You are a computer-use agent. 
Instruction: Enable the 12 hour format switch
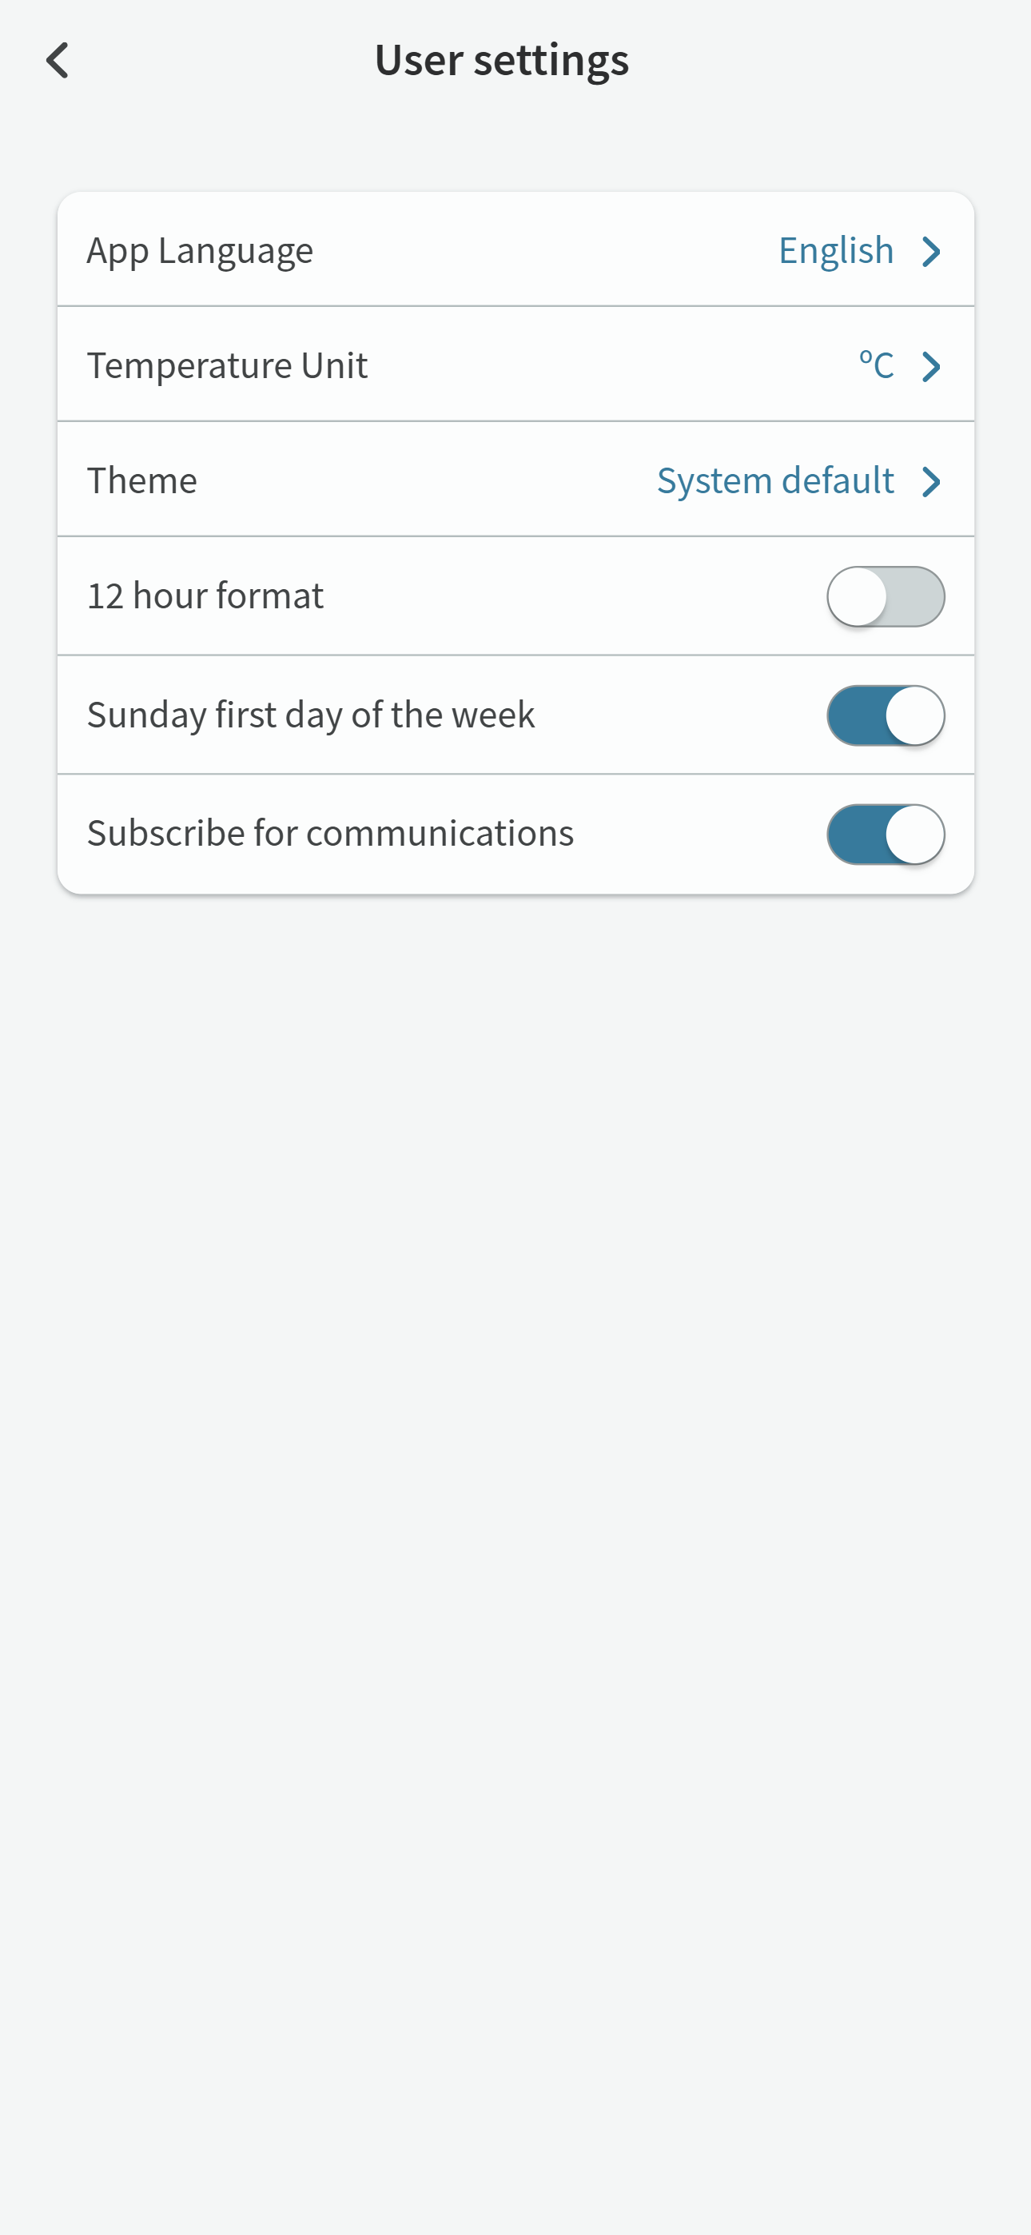[x=886, y=597]
